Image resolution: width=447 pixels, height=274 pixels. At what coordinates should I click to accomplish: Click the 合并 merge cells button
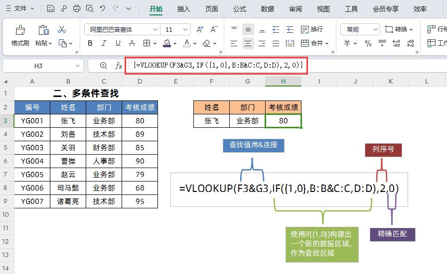point(314,43)
